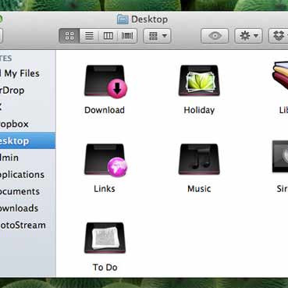Click the To Do folder name label

[x=105, y=267]
